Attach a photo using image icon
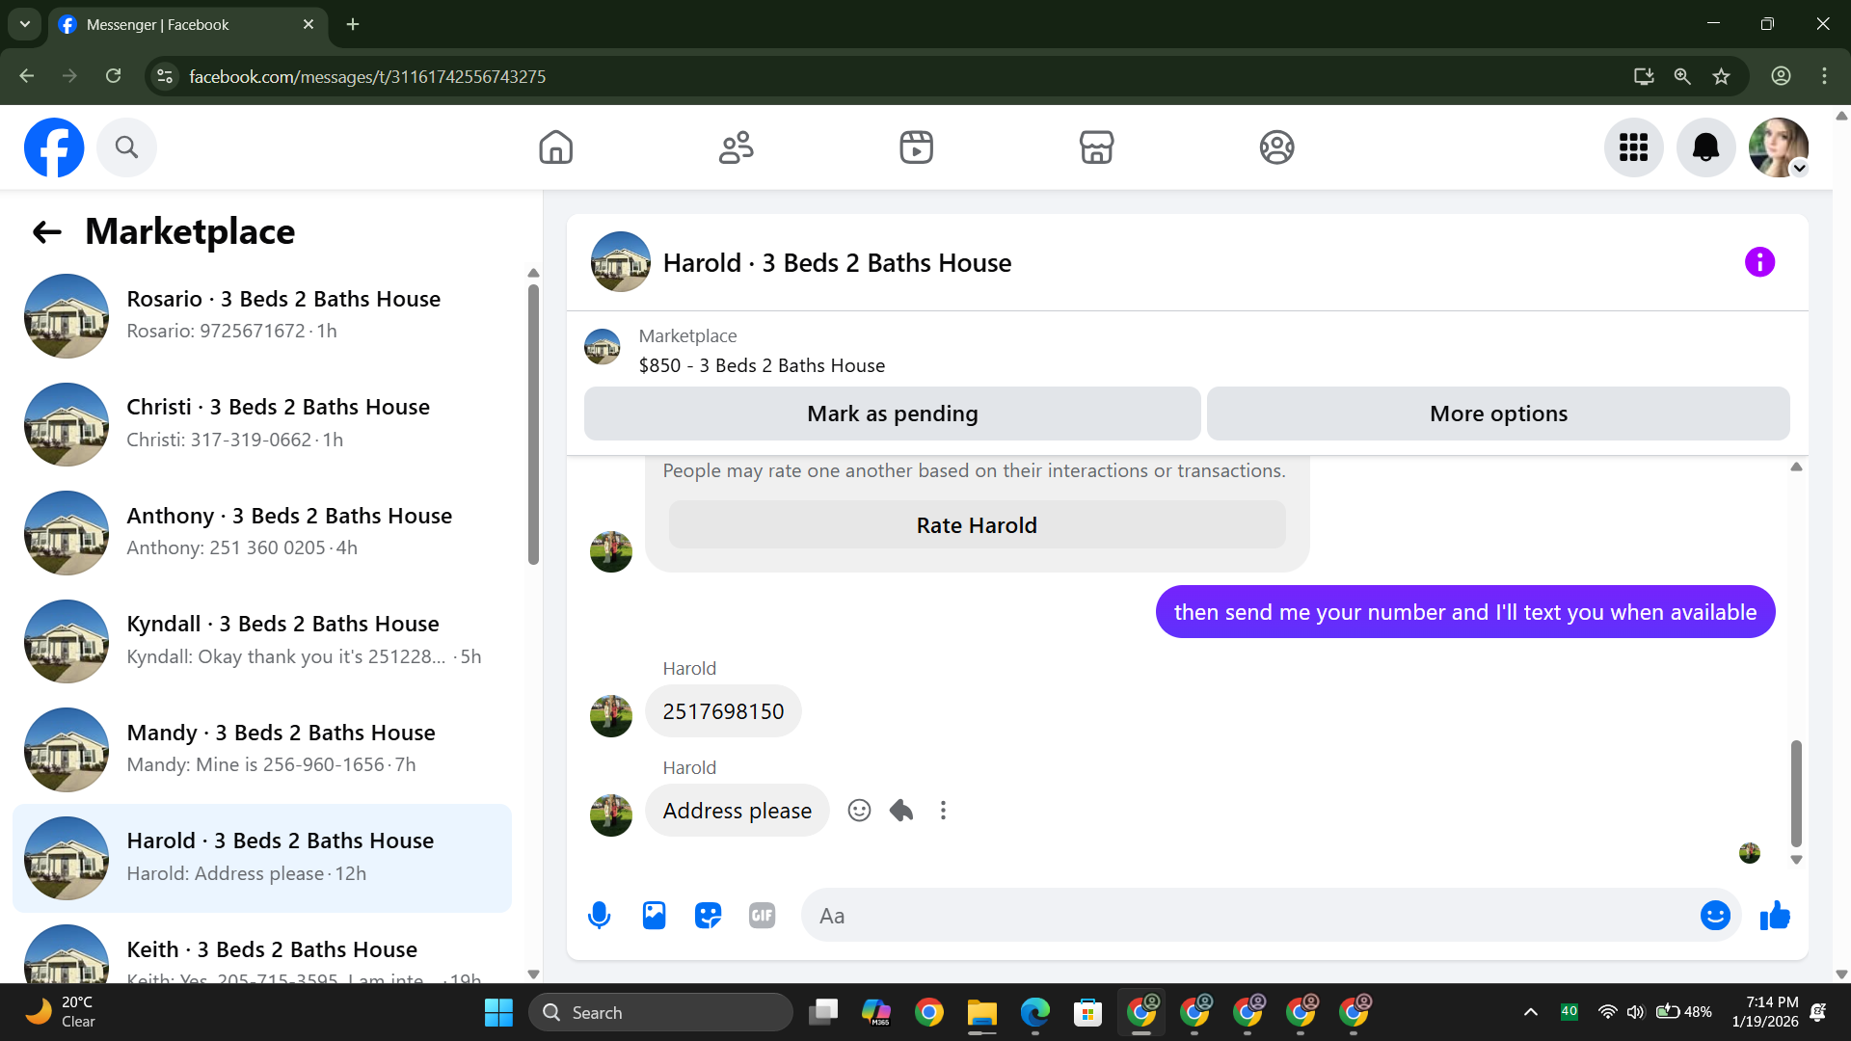 [x=654, y=916]
